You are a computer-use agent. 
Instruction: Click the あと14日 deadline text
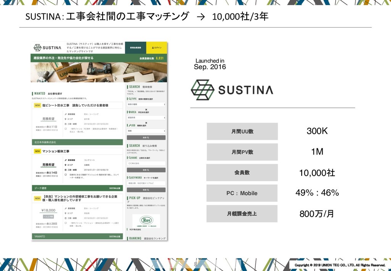(x=52, y=173)
